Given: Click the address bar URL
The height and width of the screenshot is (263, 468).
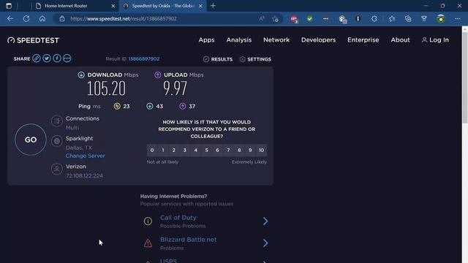Looking at the screenshot, I should click(x=124, y=19).
